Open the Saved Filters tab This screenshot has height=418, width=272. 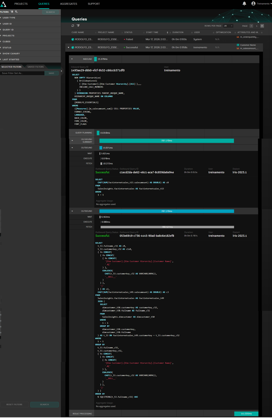[36, 67]
